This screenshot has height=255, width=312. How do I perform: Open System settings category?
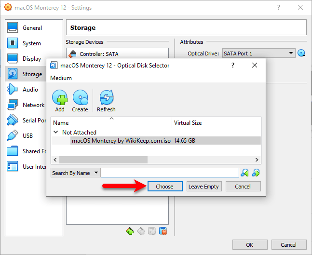[x=34, y=43]
